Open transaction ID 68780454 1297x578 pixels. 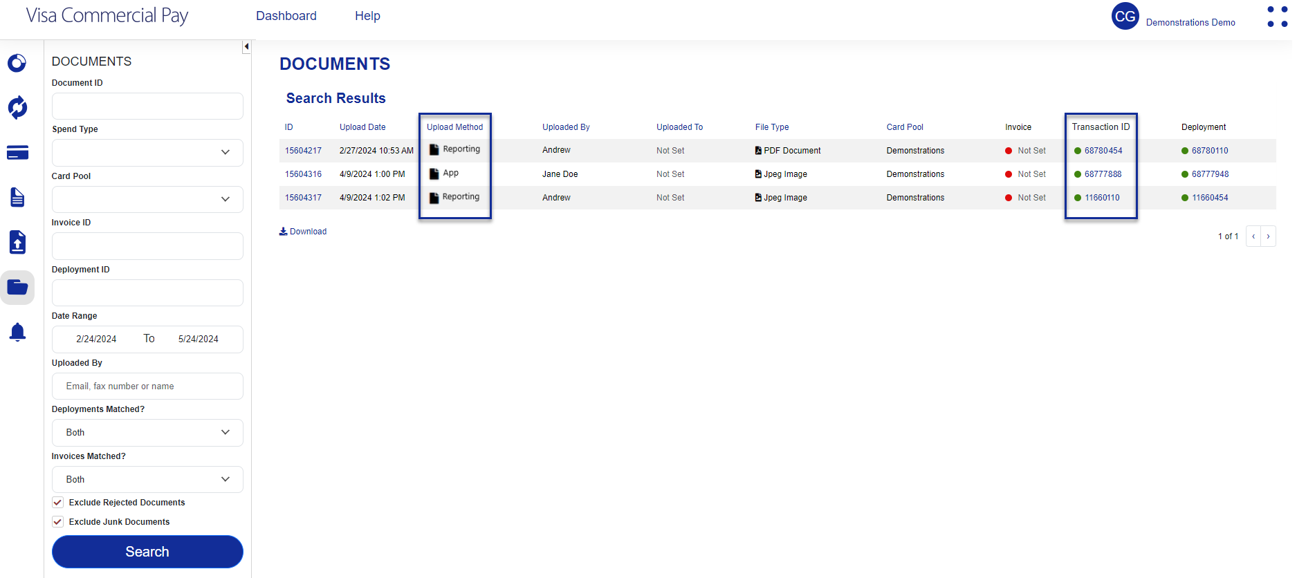pos(1103,151)
